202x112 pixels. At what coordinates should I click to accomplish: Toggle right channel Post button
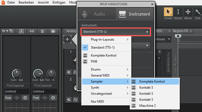click(36, 98)
